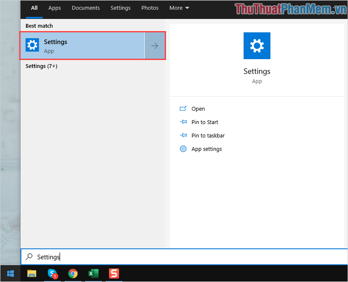
Task: Click the search magnifier icon
Action: (x=29, y=257)
